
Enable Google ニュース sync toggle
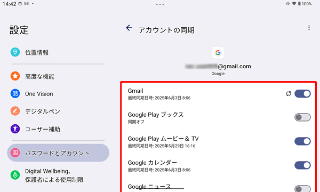[302, 188]
